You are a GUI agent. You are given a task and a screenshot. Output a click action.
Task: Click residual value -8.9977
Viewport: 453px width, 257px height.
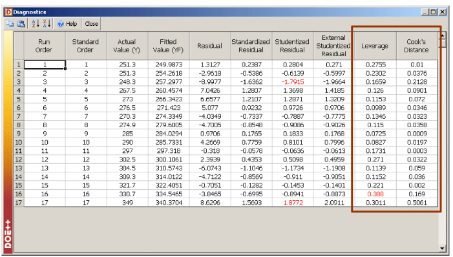coord(210,82)
